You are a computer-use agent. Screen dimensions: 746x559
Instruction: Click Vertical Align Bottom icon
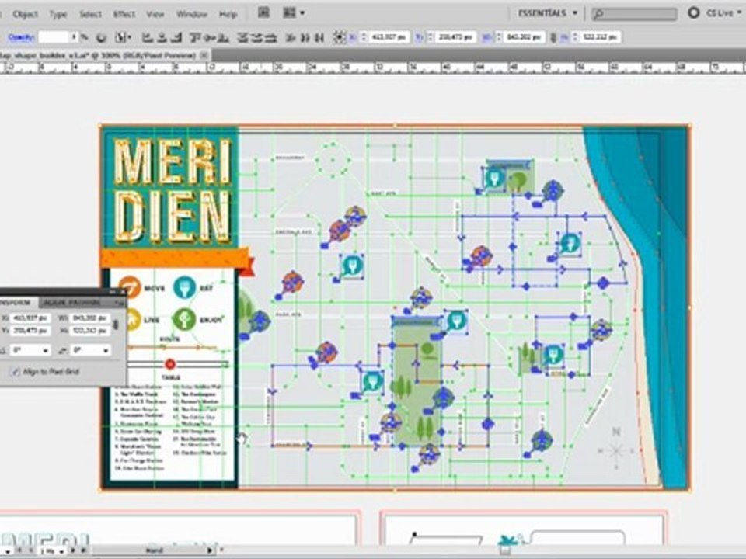coord(224,37)
